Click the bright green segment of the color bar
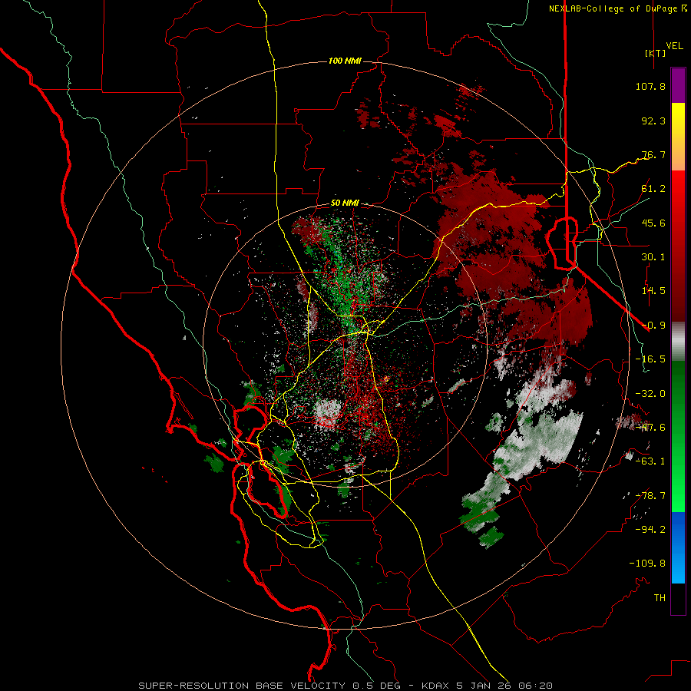 (678, 436)
